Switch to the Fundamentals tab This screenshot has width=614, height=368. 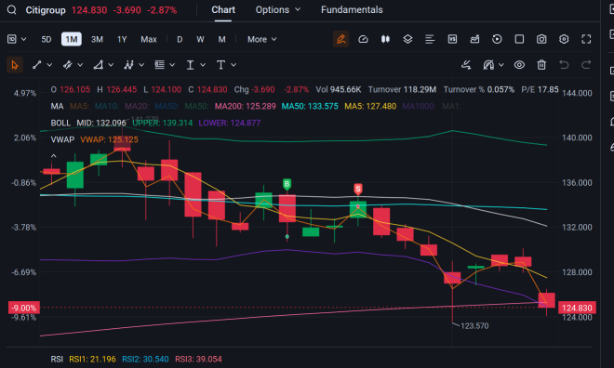pos(352,10)
